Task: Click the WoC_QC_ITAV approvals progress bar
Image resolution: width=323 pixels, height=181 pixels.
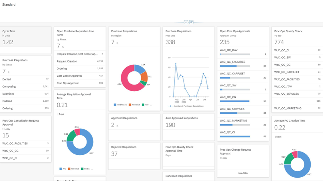Action: pyautogui.click(x=235, y=55)
